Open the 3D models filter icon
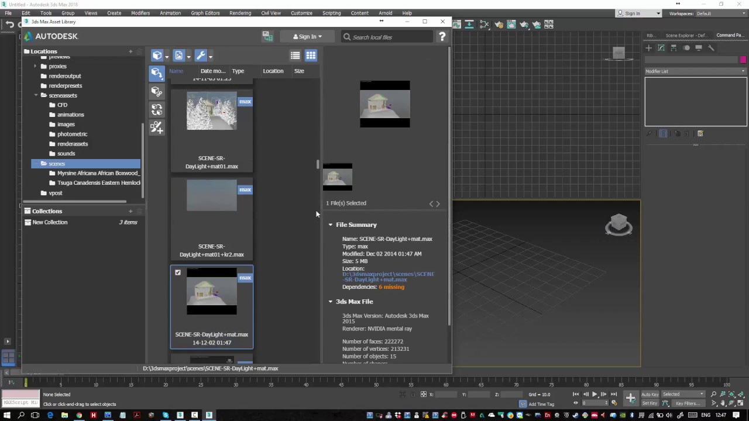The height and width of the screenshot is (421, 749). coord(157,56)
